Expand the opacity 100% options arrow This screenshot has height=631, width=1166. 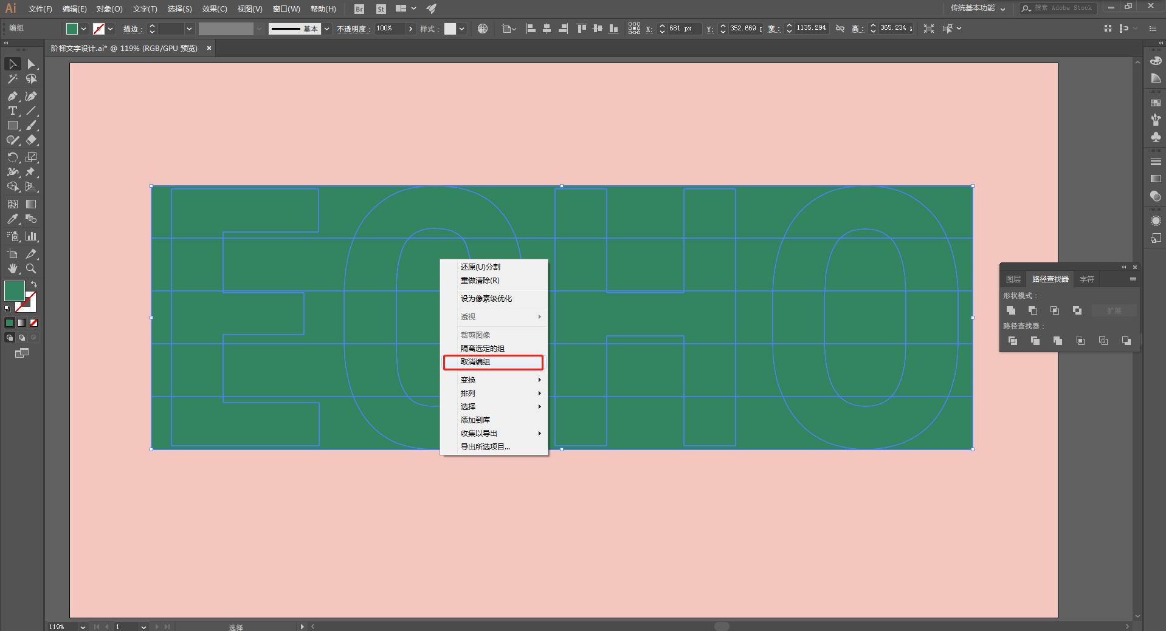[411, 29]
